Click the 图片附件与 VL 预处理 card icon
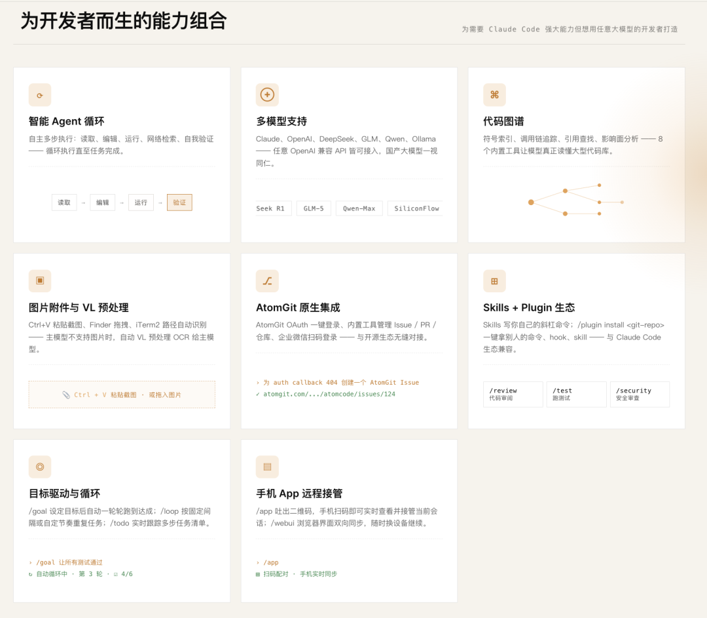Viewport: 707px width, 618px height. (40, 280)
